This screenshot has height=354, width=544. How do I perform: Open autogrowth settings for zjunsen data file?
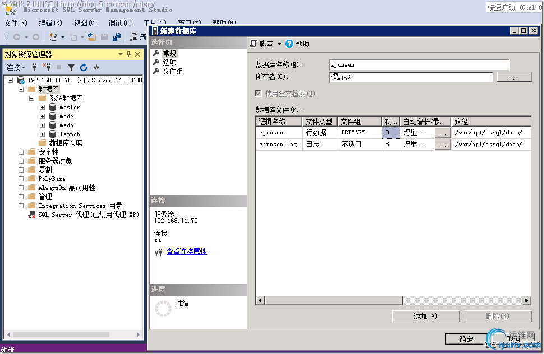pyautogui.click(x=442, y=133)
